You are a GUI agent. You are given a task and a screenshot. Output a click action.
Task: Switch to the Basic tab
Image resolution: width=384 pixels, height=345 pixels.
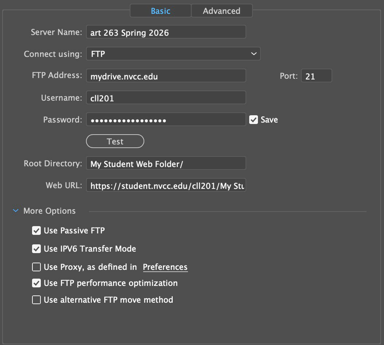[x=160, y=11]
